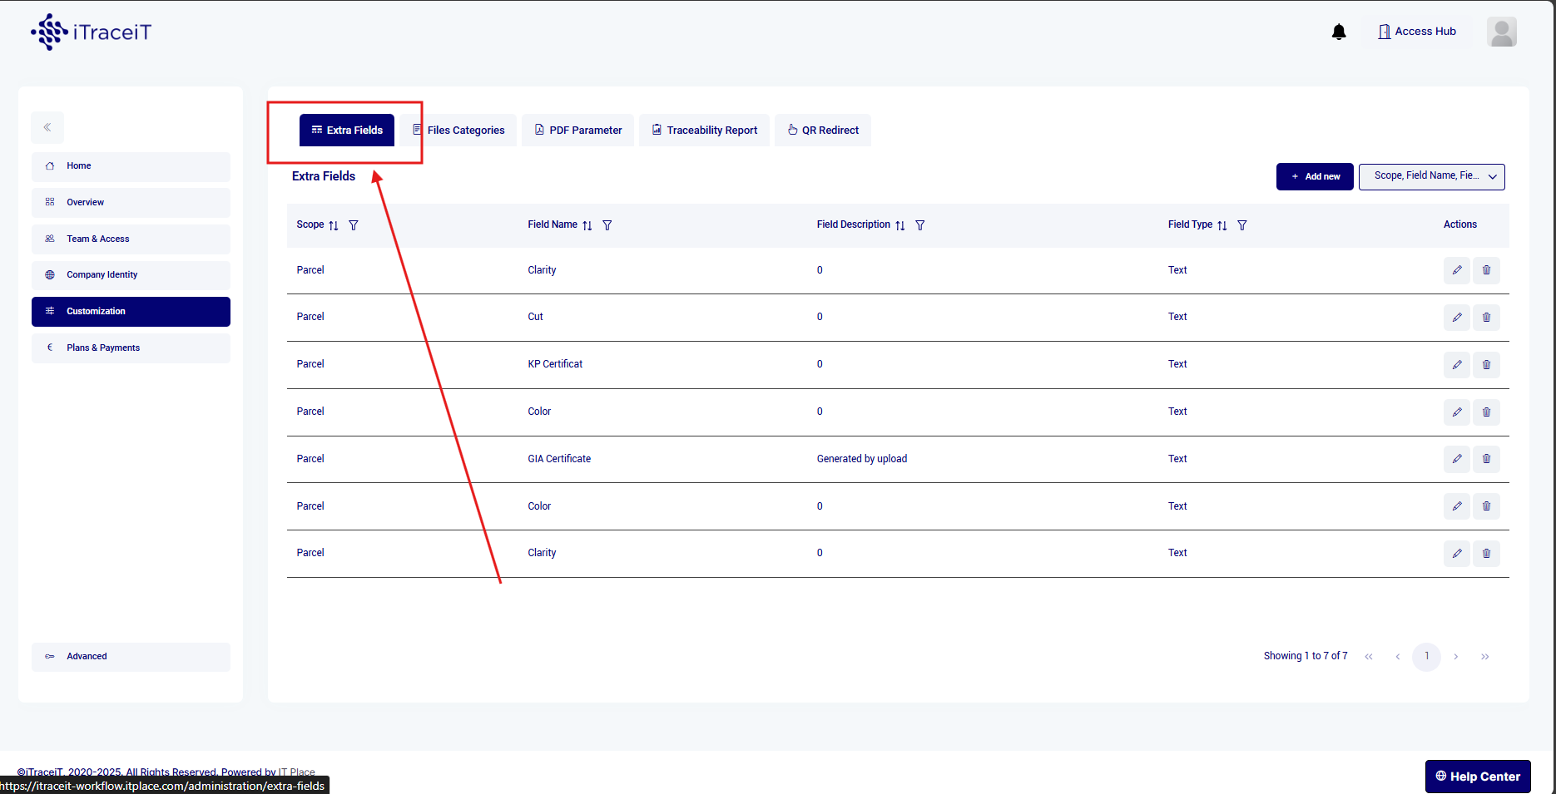The image size is (1556, 794).
Task: Sort by Field Description column
Action: coord(900,225)
